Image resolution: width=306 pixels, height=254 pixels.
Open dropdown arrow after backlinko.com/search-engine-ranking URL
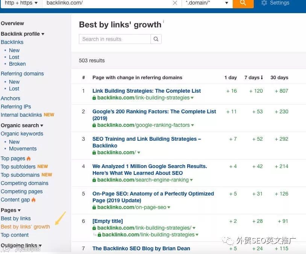point(191,180)
